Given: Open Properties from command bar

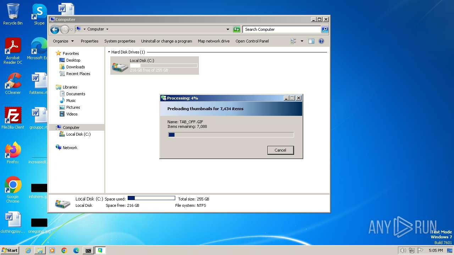Looking at the screenshot, I should tap(89, 41).
